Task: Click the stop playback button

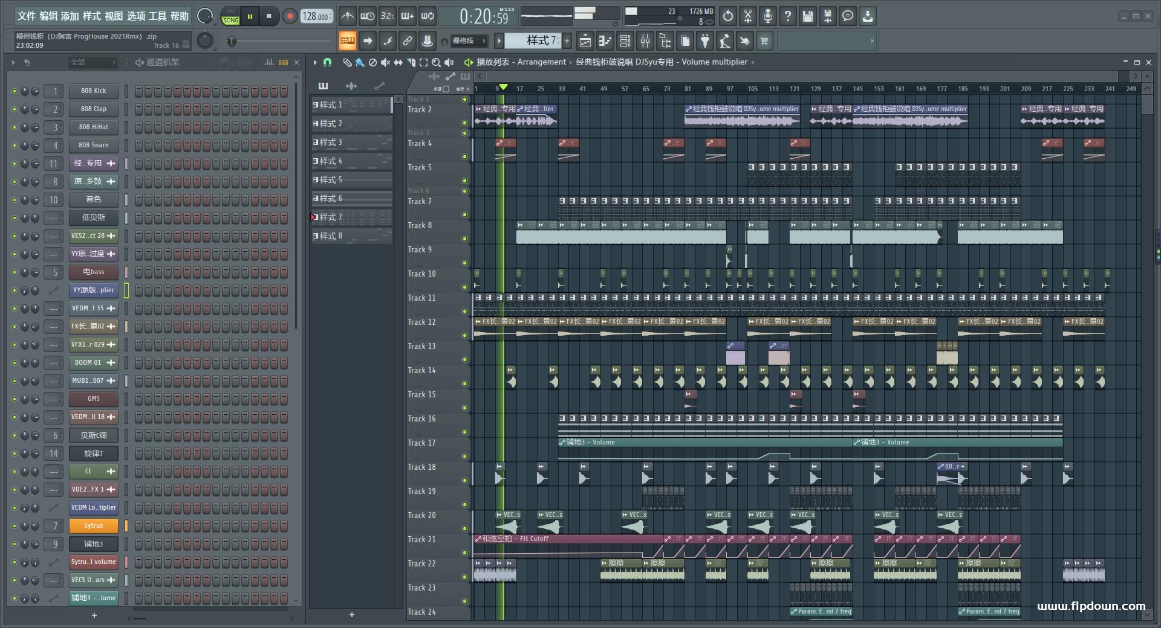Action: (x=269, y=16)
